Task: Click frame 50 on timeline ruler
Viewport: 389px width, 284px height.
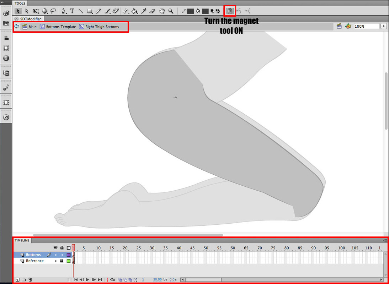Action: (x=206, y=248)
